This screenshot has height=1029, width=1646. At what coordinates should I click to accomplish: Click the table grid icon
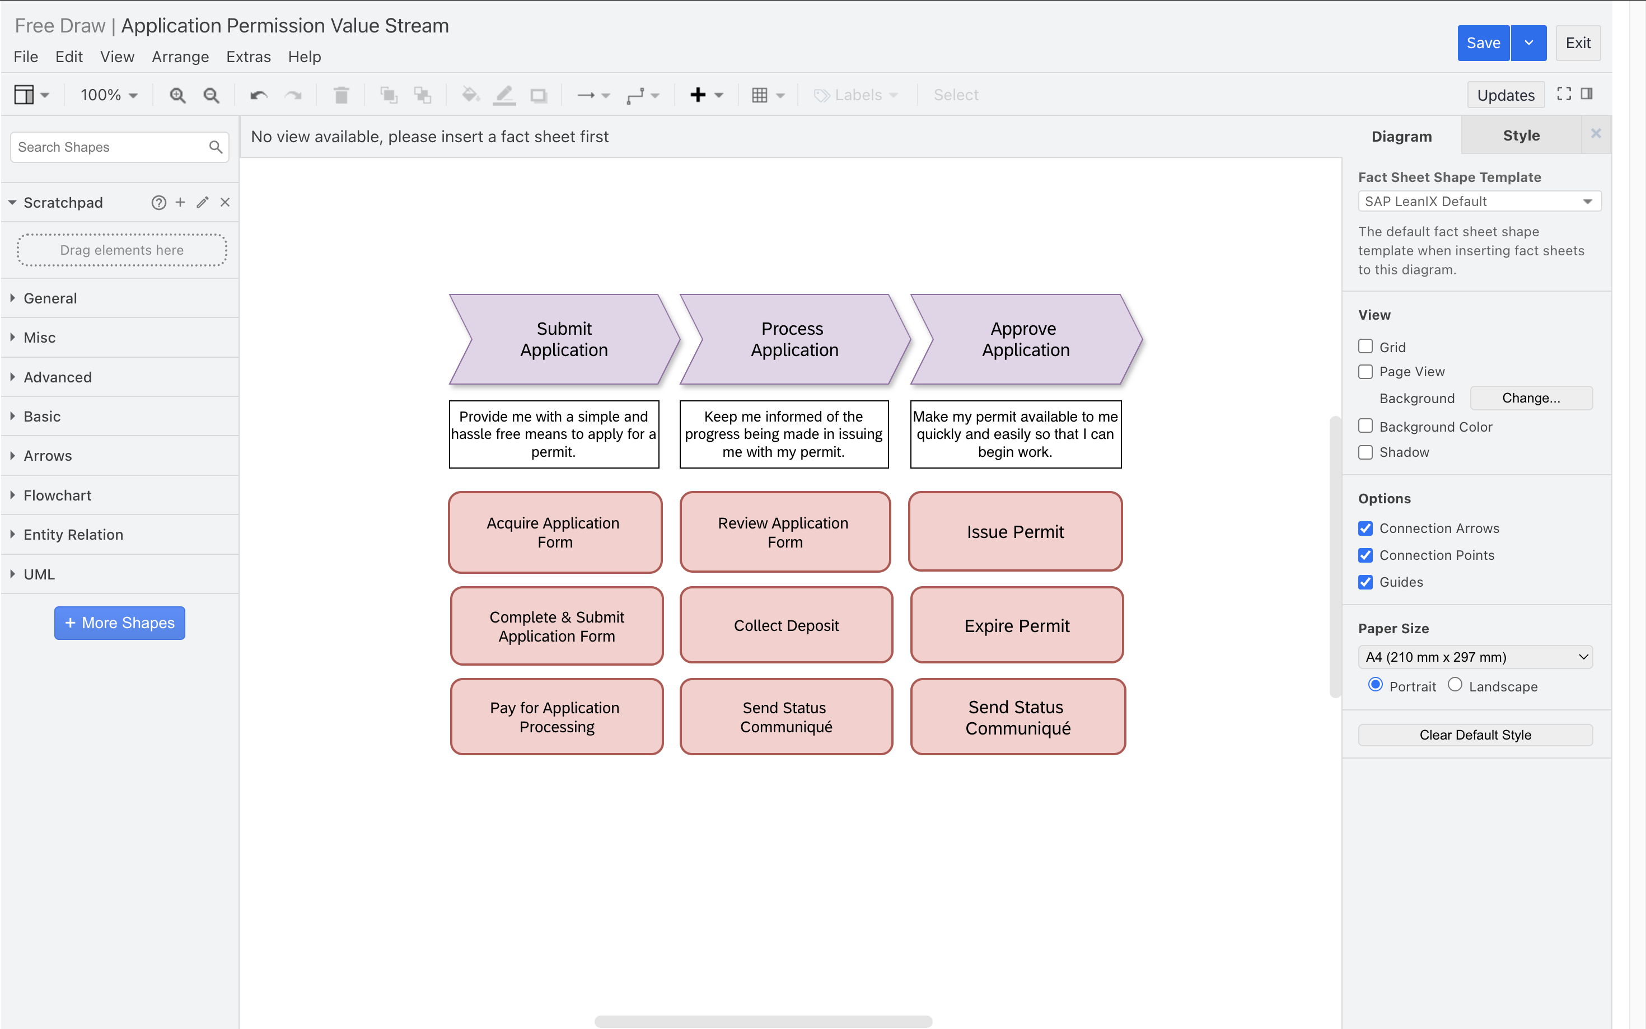click(760, 95)
